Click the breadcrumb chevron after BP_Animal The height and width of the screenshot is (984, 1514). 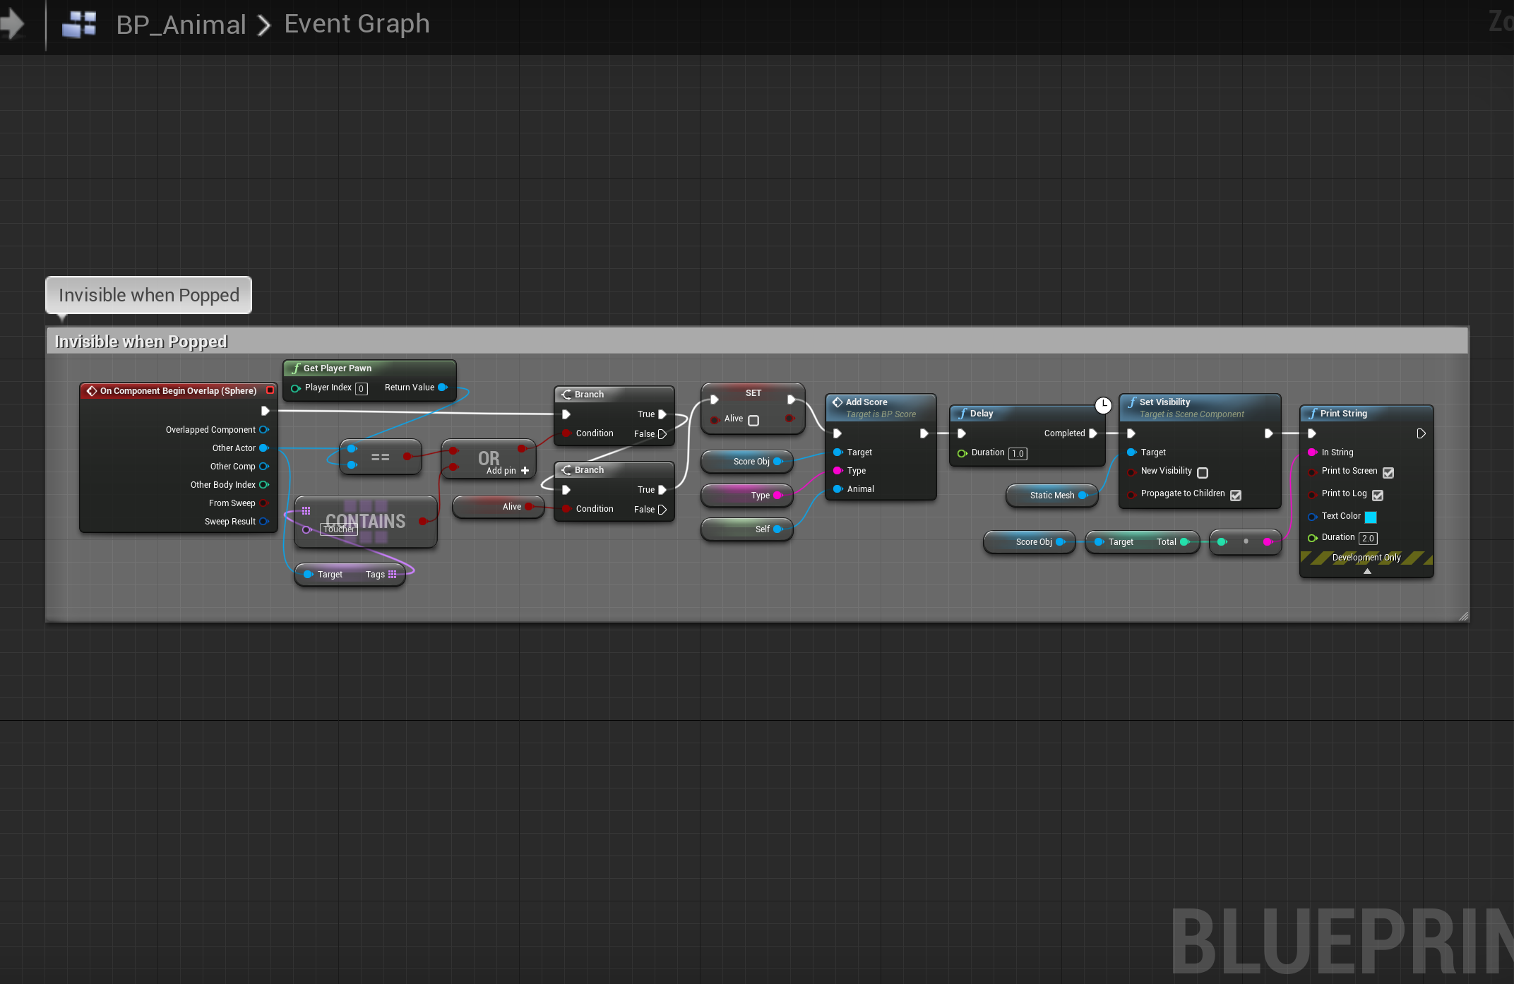coord(264,25)
